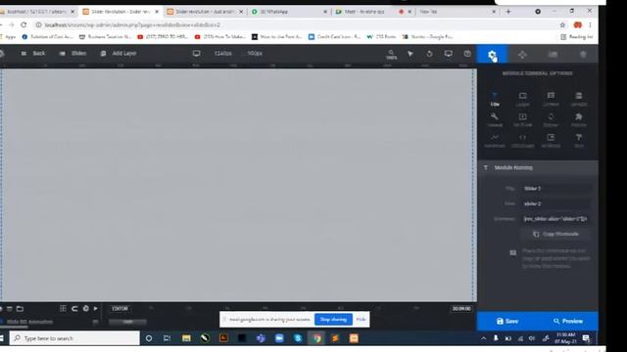Select the Layout options icon
This screenshot has width=627, height=352.
click(x=522, y=99)
